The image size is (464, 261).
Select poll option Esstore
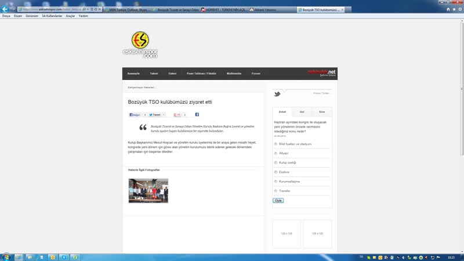tap(275, 172)
